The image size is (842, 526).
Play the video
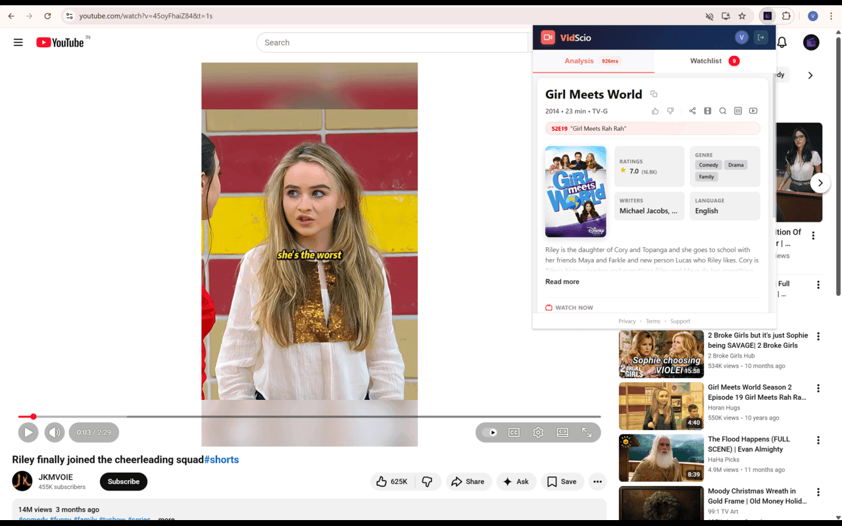(x=28, y=433)
